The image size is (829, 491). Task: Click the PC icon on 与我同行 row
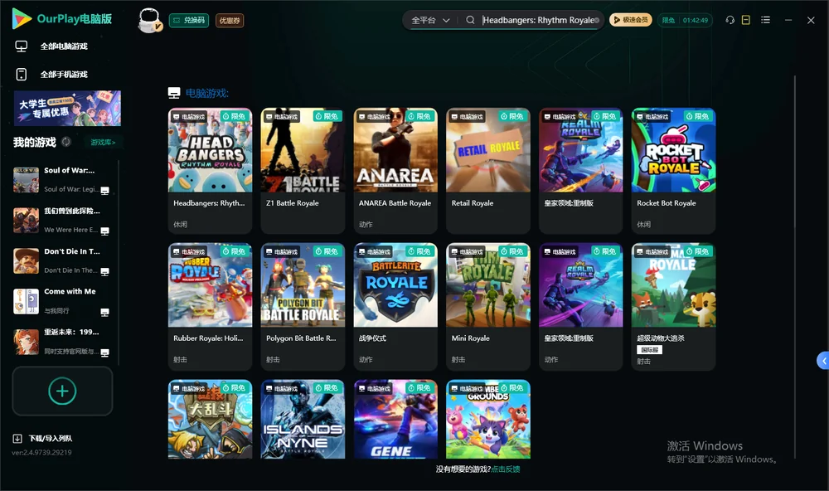(104, 312)
